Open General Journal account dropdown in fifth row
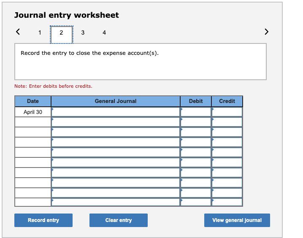This screenshot has height=238, width=303. click(x=116, y=152)
